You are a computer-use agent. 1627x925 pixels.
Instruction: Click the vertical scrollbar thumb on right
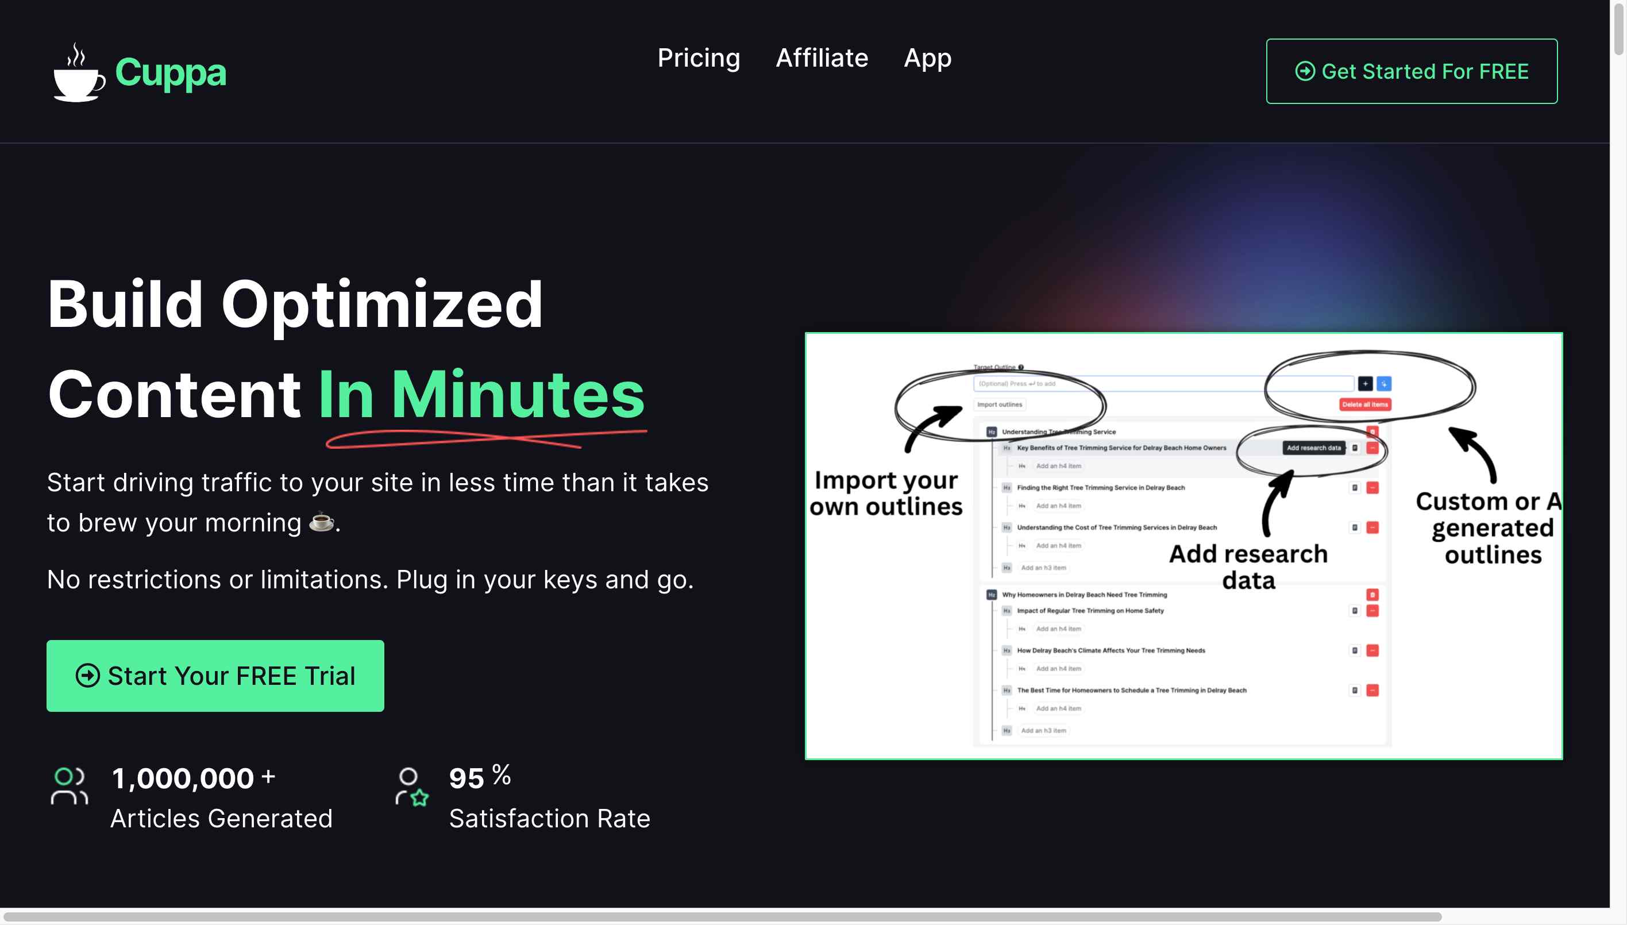pos(1619,29)
